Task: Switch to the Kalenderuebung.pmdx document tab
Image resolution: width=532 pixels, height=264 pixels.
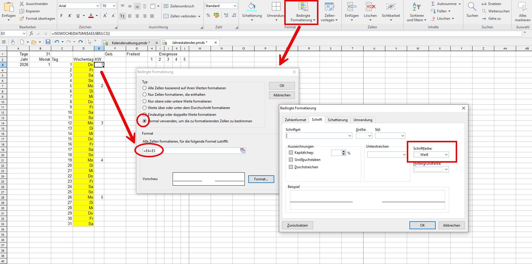Action: coord(130,43)
